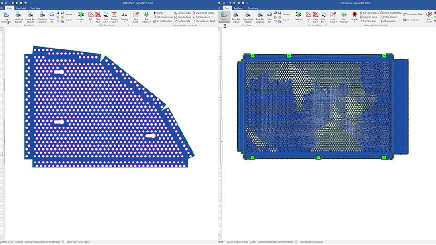Click Export Part Reports in left window
This screenshot has height=245, width=436.
30,17
